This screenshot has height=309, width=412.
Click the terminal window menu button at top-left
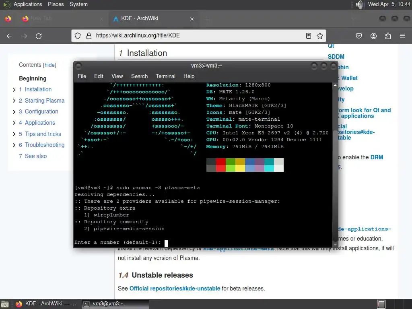(x=78, y=66)
